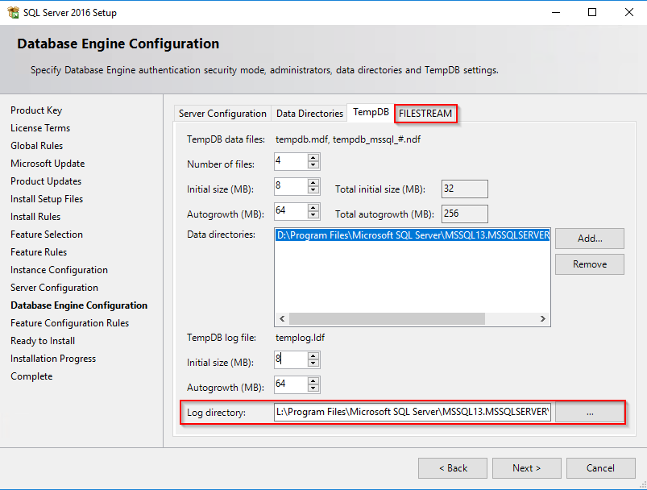Go back with the Back button
Viewport: 647px width, 490px height.
[x=453, y=468]
